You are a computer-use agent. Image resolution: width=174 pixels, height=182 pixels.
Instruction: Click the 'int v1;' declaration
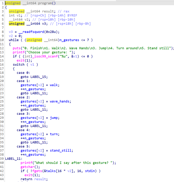pos(16,15)
